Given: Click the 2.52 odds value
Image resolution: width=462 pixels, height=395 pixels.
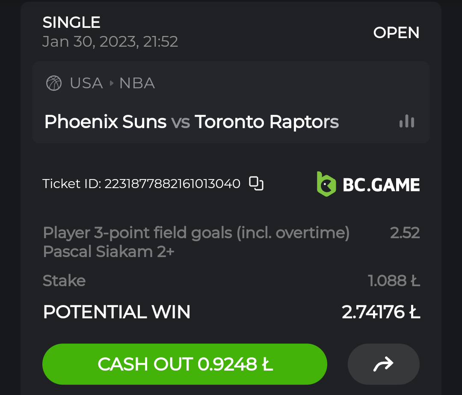Looking at the screenshot, I should point(405,233).
